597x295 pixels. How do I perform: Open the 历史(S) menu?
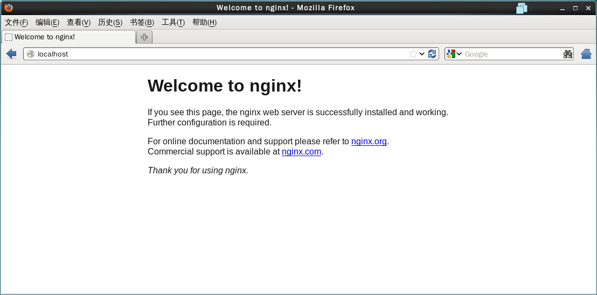110,23
